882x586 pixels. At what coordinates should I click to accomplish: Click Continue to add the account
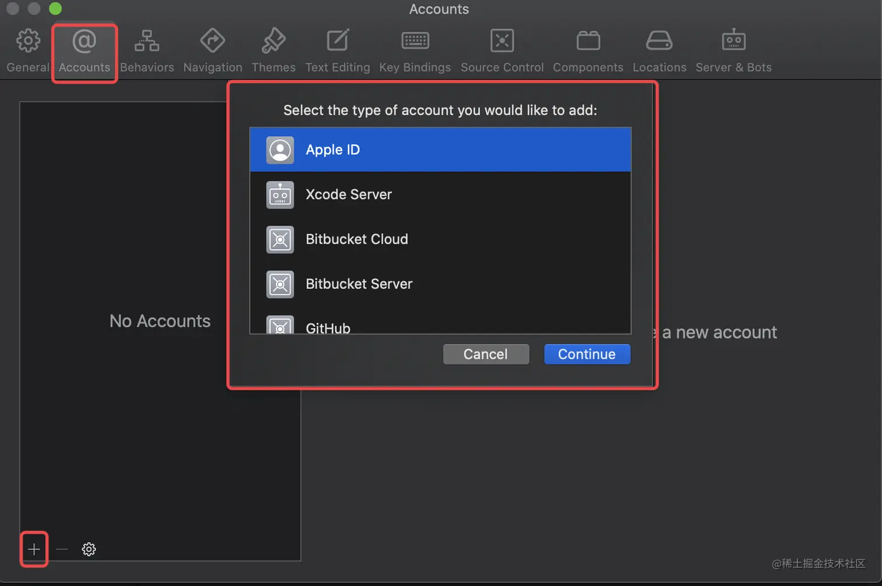coord(587,354)
